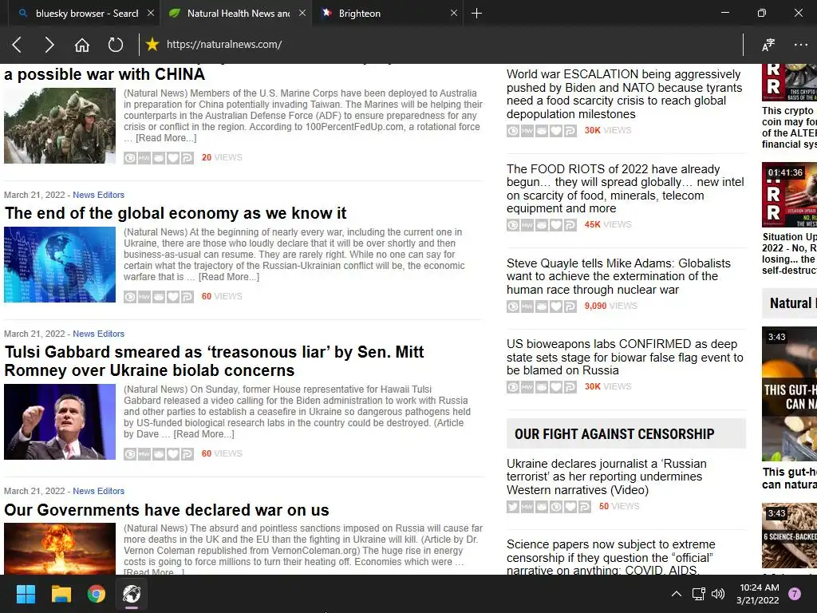Read more of the Marines Australia article

[166, 138]
